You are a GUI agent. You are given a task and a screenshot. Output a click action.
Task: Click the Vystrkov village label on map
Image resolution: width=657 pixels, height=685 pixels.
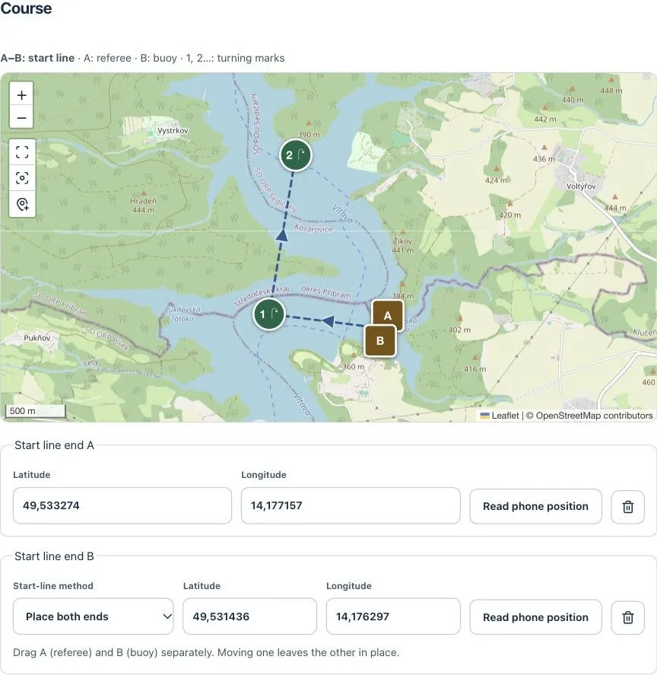coord(173,131)
